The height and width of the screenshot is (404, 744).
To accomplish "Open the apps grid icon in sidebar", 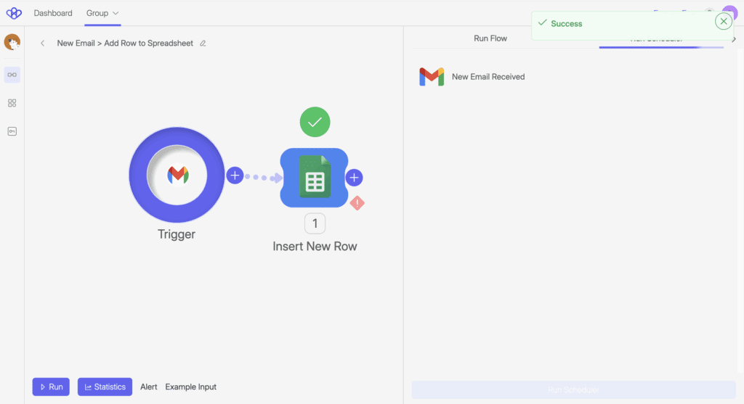I will pyautogui.click(x=12, y=103).
